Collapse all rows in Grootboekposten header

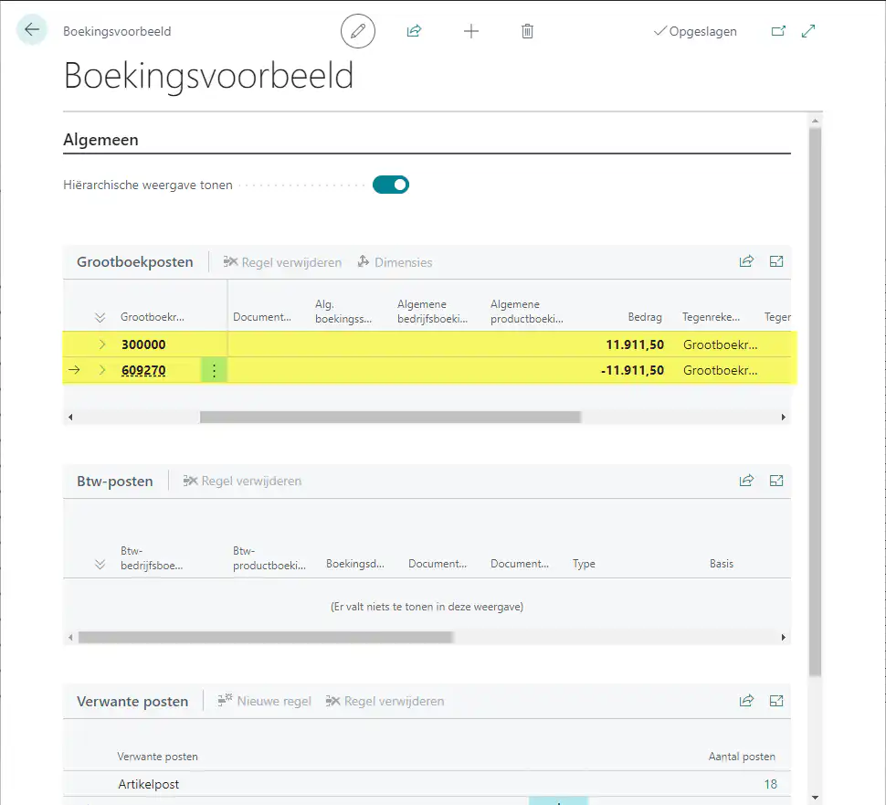tap(100, 317)
